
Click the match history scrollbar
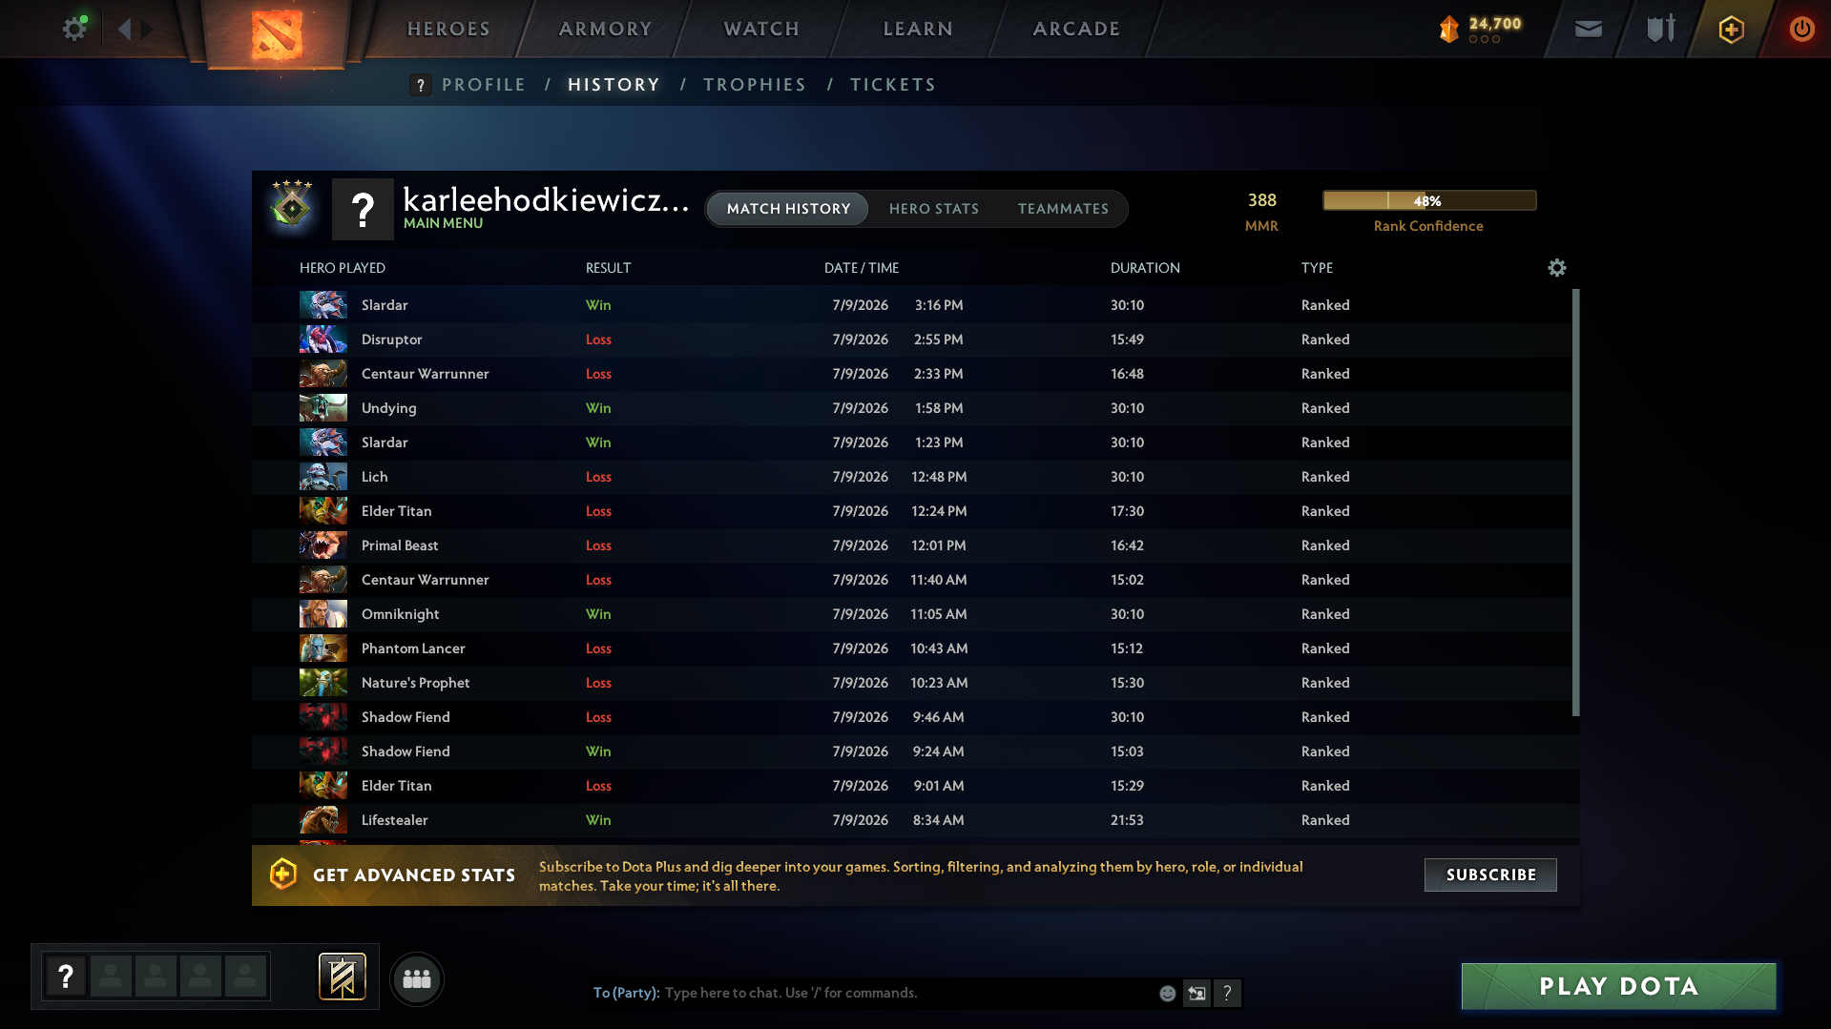point(1575,502)
